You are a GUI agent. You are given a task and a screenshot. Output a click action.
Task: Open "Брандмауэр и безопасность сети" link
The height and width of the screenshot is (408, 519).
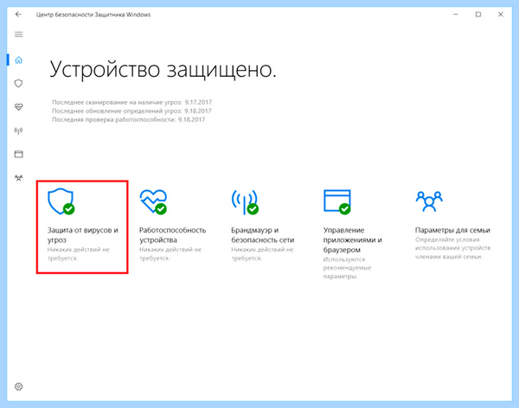click(x=262, y=234)
